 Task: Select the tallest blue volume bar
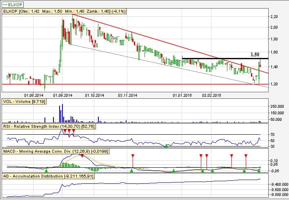point(63,113)
